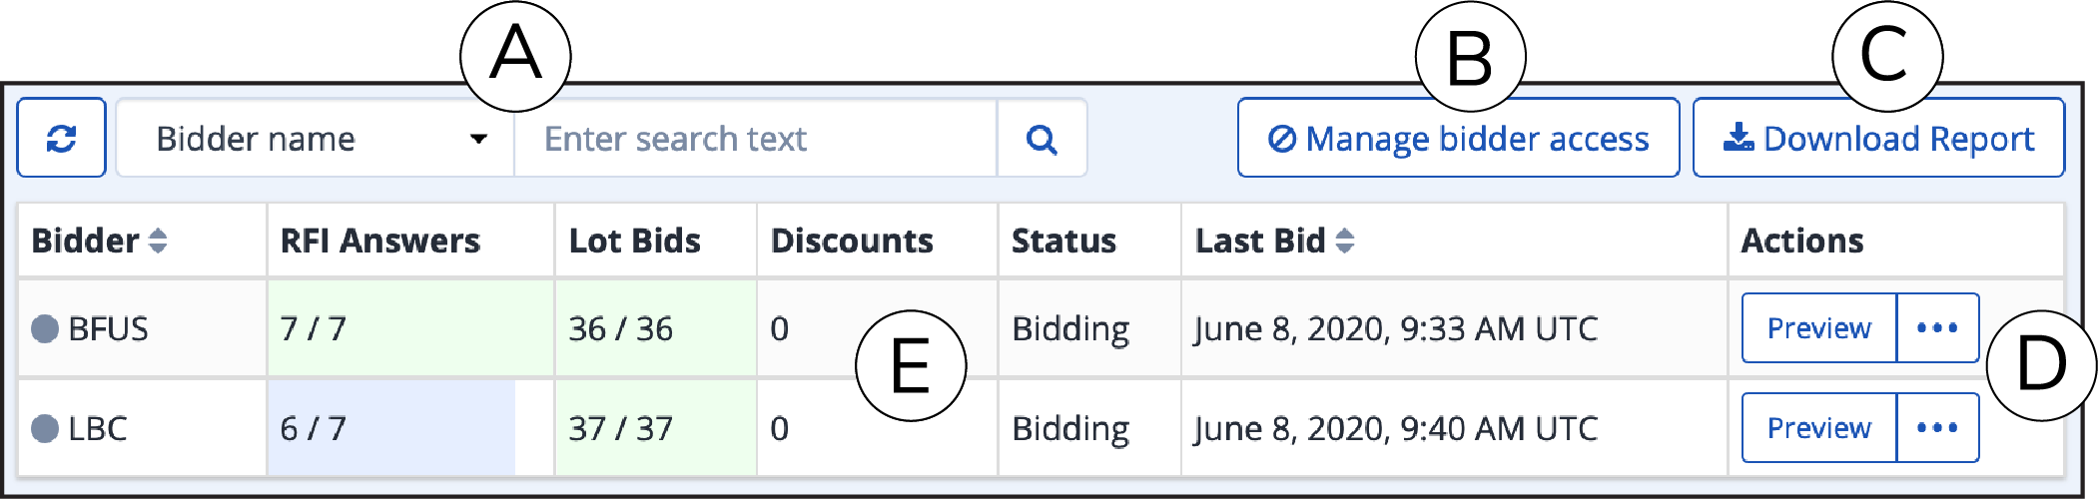Click the BFUS gray status dot
The height and width of the screenshot is (499, 2098).
[45, 328]
